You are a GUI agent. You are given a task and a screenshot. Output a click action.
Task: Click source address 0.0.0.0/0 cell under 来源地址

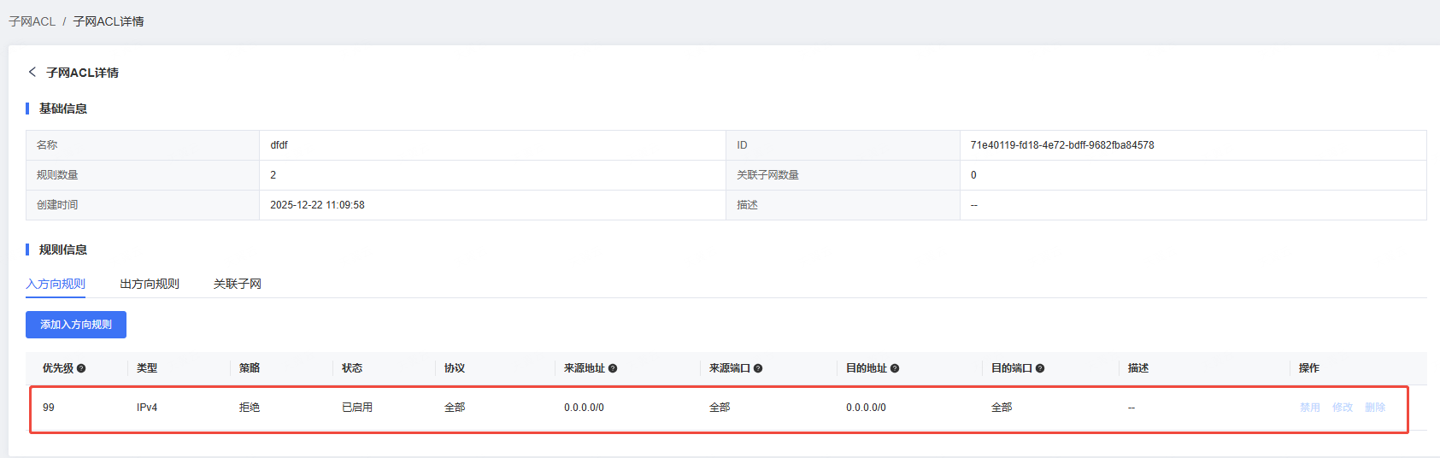(x=584, y=408)
